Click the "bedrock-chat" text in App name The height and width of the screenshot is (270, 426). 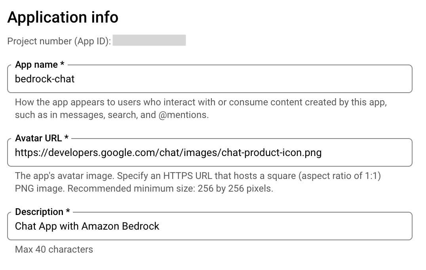[45, 79]
